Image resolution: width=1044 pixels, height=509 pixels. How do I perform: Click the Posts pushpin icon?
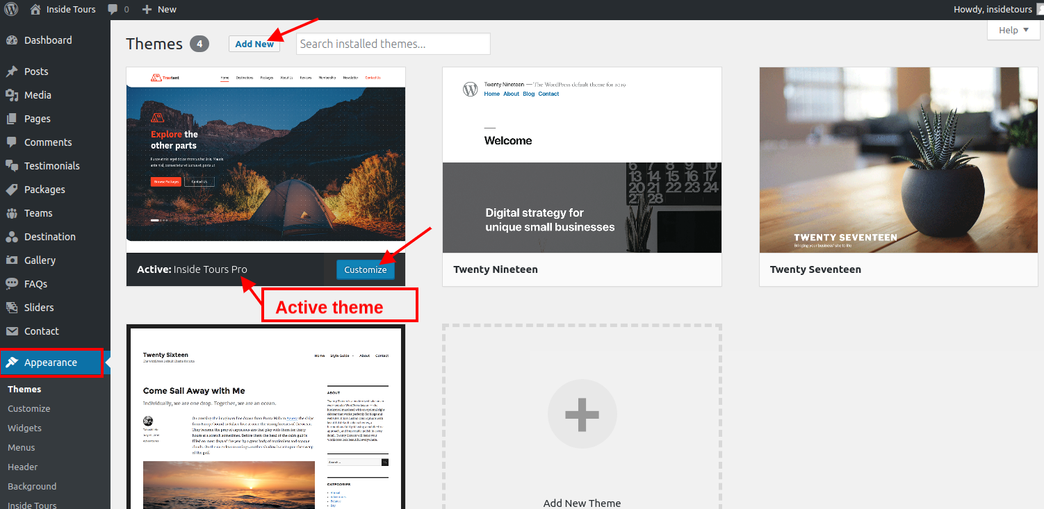(x=12, y=72)
